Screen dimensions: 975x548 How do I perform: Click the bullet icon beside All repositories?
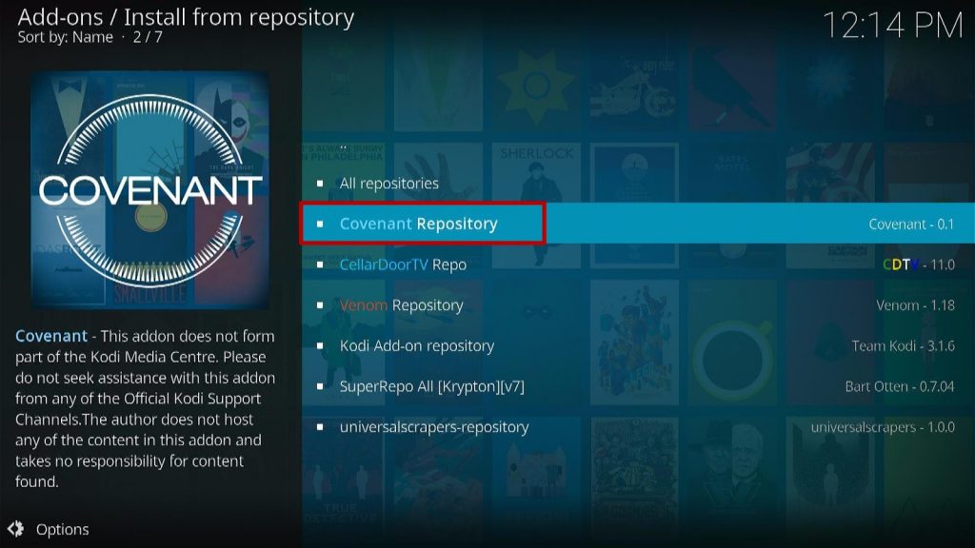[320, 184]
